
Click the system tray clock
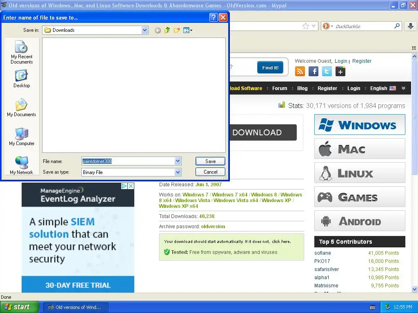tap(403, 307)
